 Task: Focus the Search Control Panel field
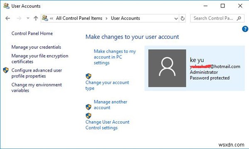click(217, 18)
